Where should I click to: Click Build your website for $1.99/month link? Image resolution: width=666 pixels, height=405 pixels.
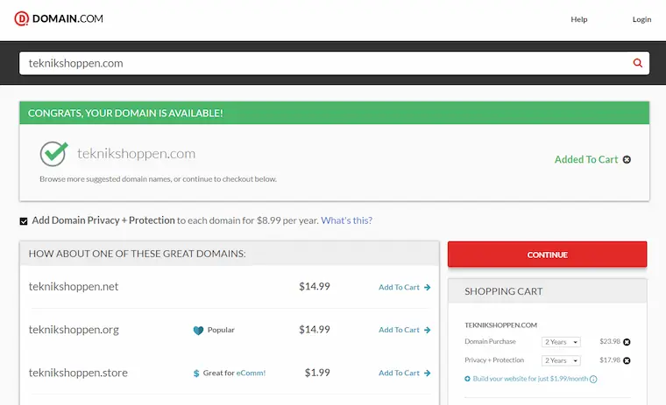[x=530, y=379]
